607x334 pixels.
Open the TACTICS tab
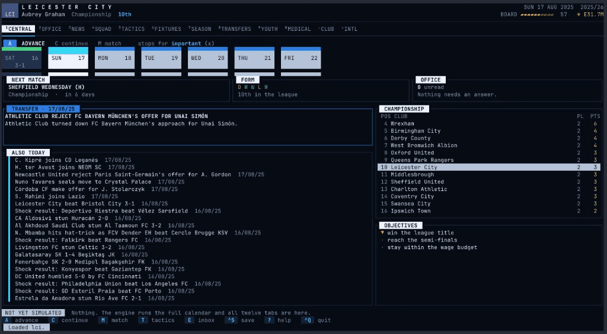click(132, 29)
